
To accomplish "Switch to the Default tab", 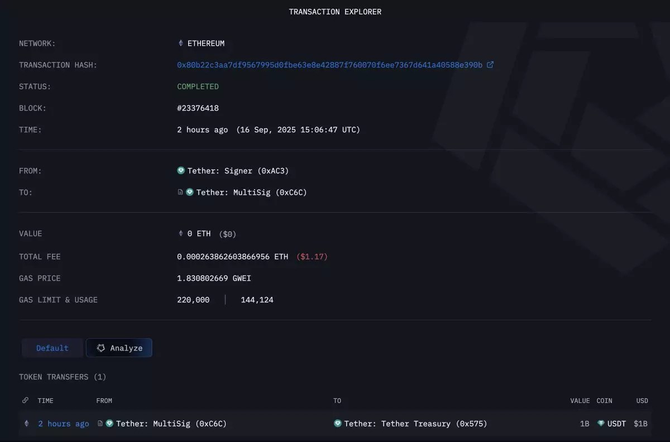I will tap(52, 348).
